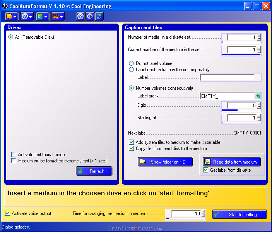Viewport: 272px width, 232px height.
Task: Uncheck 'Copy files from hard disk to the medium'
Action: [168, 148]
